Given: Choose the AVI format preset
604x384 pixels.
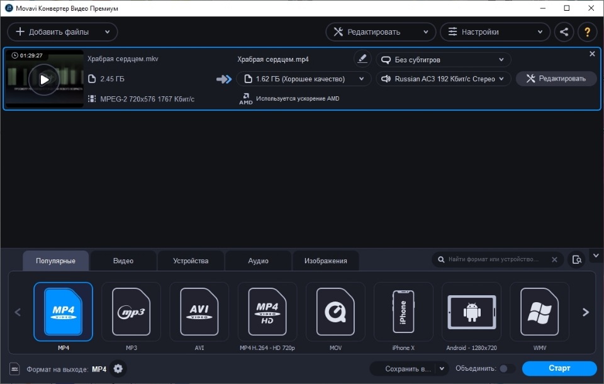Looking at the screenshot, I should click(x=199, y=312).
